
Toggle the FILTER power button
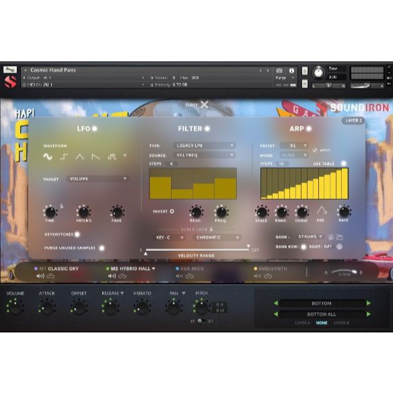coord(207,129)
